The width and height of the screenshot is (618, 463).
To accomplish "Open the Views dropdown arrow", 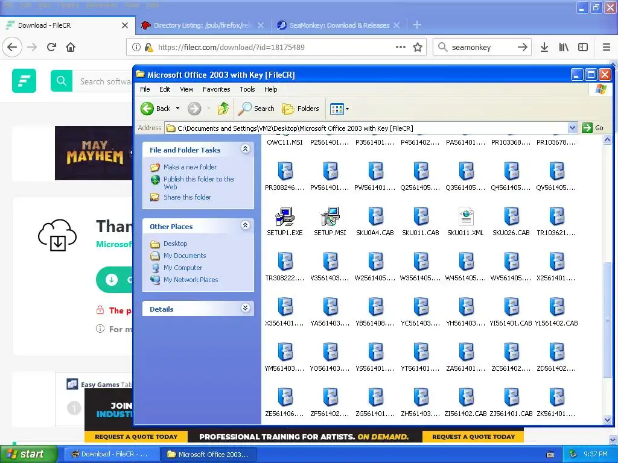I will coord(347,109).
